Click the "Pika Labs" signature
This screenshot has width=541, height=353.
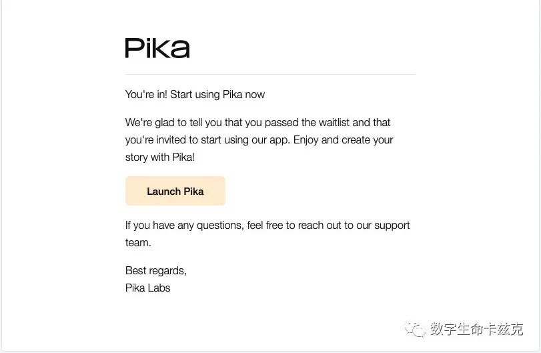coord(148,288)
